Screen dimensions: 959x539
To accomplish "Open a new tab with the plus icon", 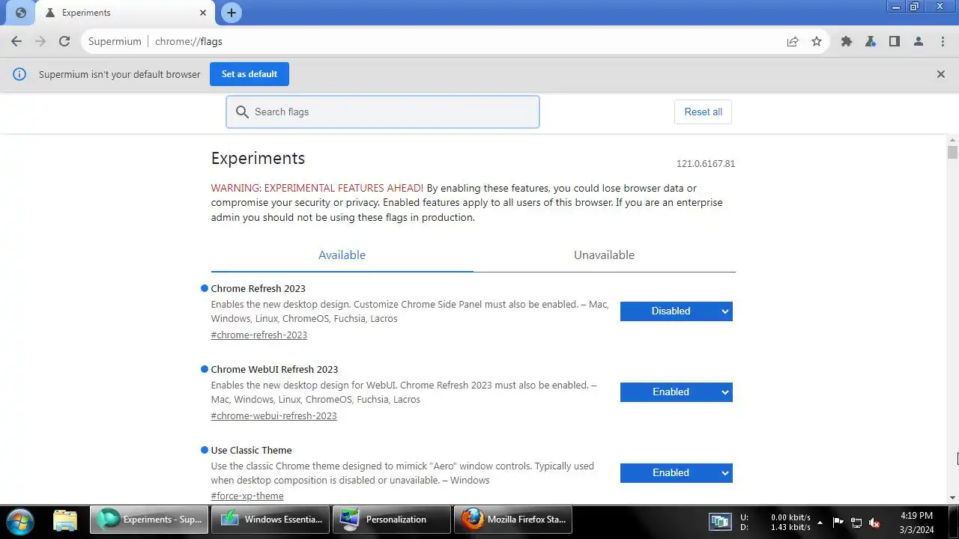I will pos(232,13).
